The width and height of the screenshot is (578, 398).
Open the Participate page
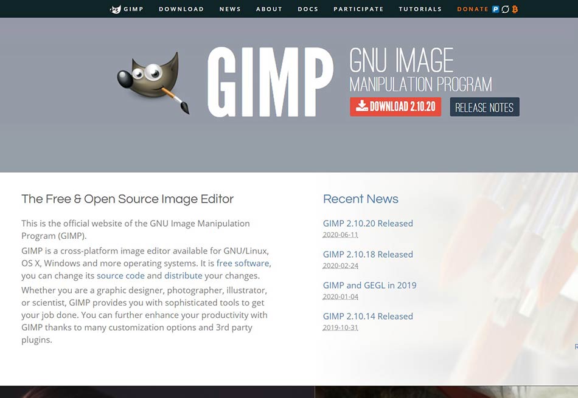[x=358, y=9]
